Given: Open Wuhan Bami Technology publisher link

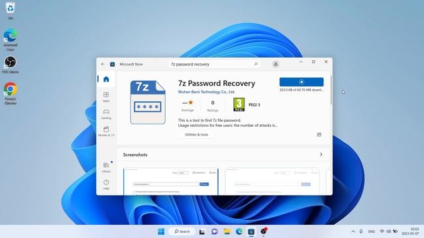Looking at the screenshot, I should tap(206, 92).
